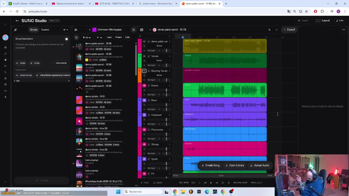The width and height of the screenshot is (349, 196).
Task: Open the Radio icon in left sidebar
Action: (5, 91)
